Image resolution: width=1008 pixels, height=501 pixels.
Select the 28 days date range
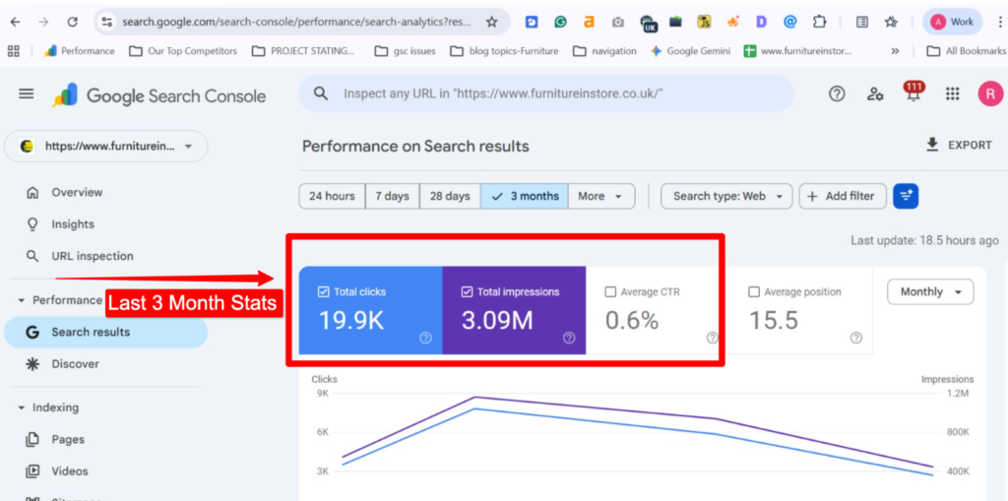point(450,196)
